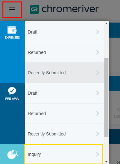Expand chevron next to Inquiry

pos(97,154)
